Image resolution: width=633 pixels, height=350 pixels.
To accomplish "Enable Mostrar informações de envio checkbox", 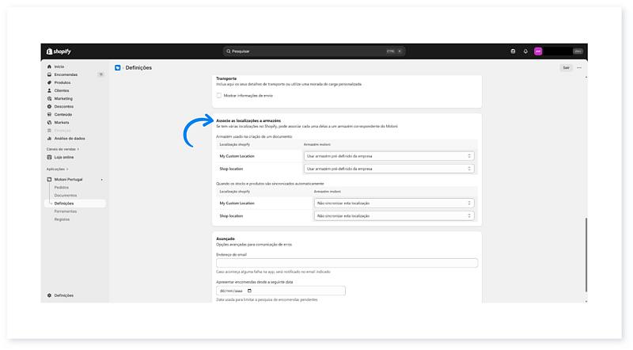I will click(219, 95).
